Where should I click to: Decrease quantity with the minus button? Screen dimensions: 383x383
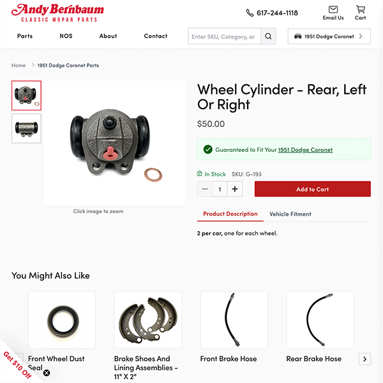pos(205,189)
